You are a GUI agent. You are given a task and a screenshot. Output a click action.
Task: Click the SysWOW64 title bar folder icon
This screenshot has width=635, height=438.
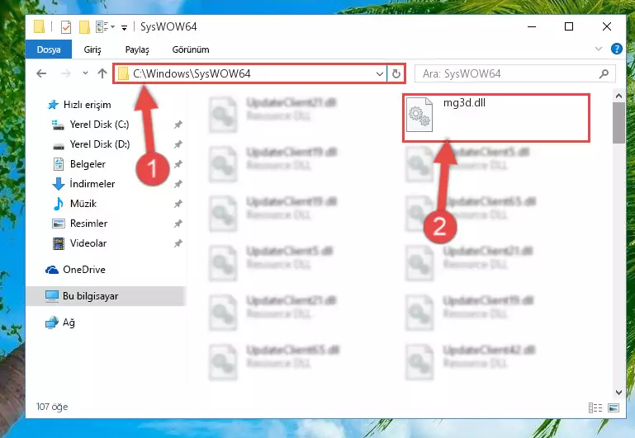[40, 26]
